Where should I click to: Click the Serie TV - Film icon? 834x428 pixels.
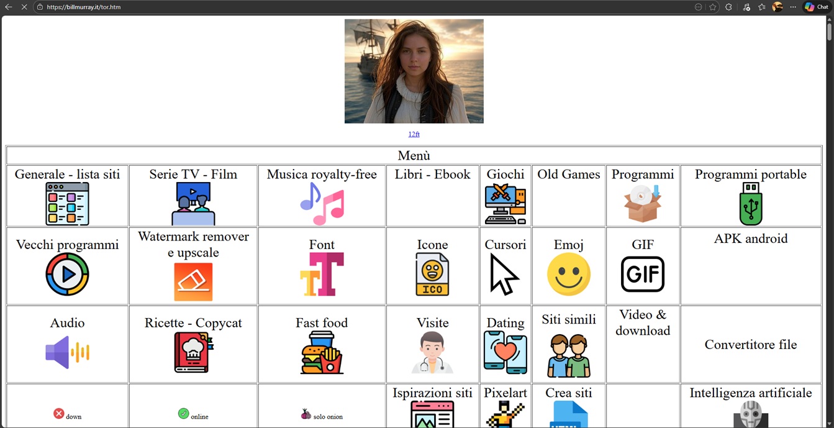tap(193, 204)
